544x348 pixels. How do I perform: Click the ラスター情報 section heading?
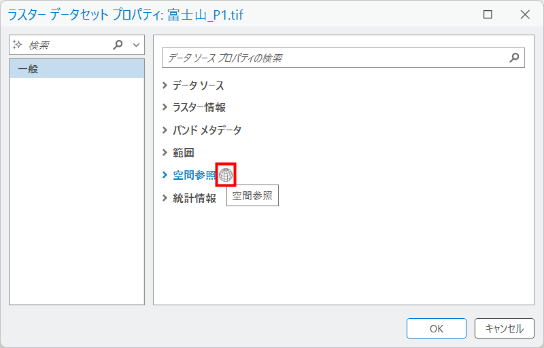pyautogui.click(x=199, y=107)
